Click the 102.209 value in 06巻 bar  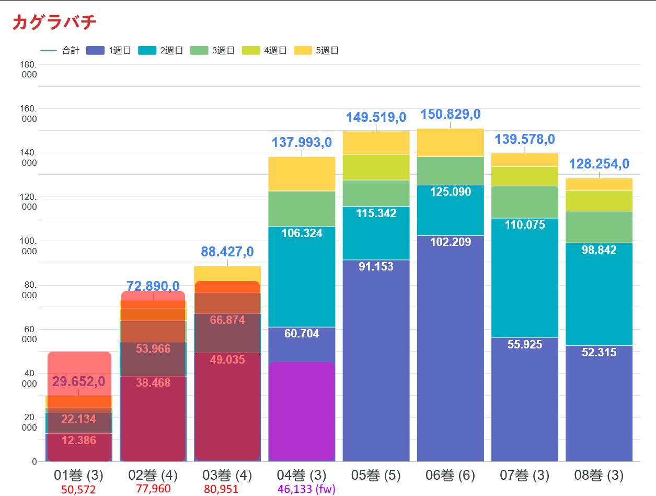[451, 242]
